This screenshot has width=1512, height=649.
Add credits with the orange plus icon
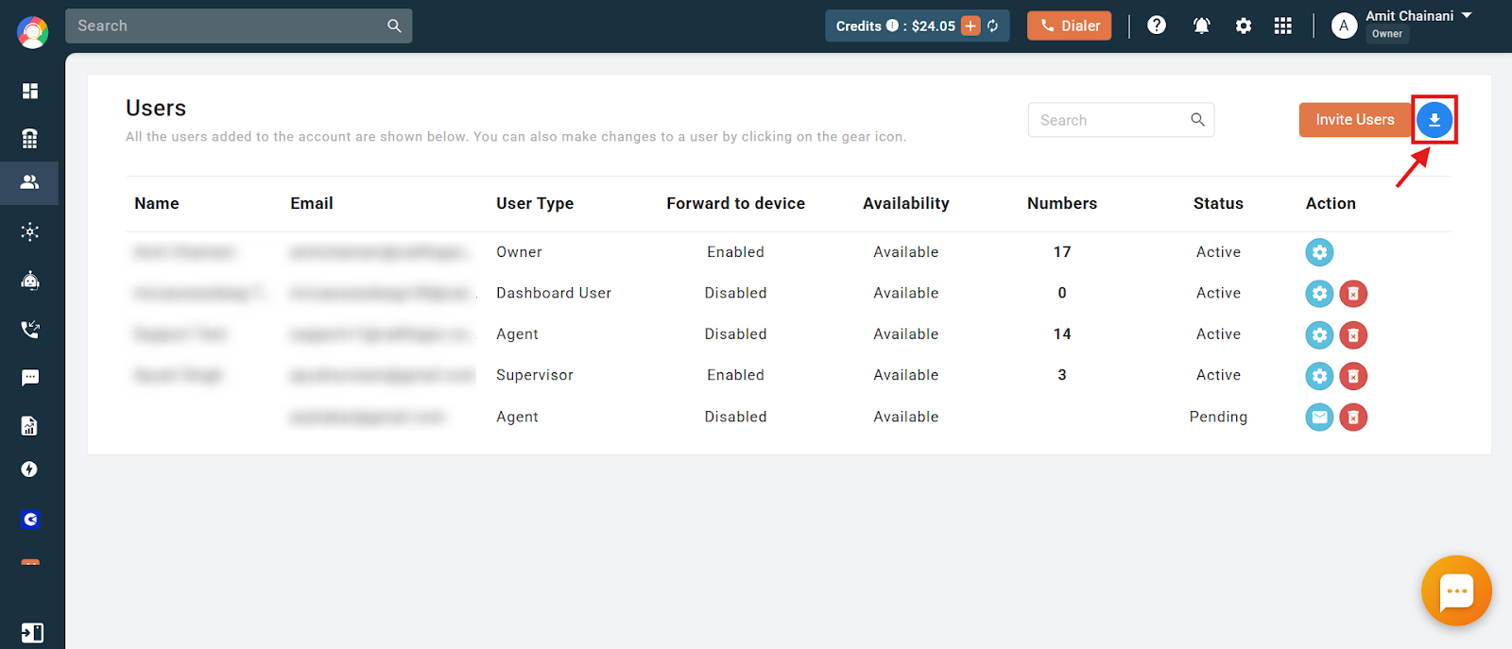click(971, 26)
